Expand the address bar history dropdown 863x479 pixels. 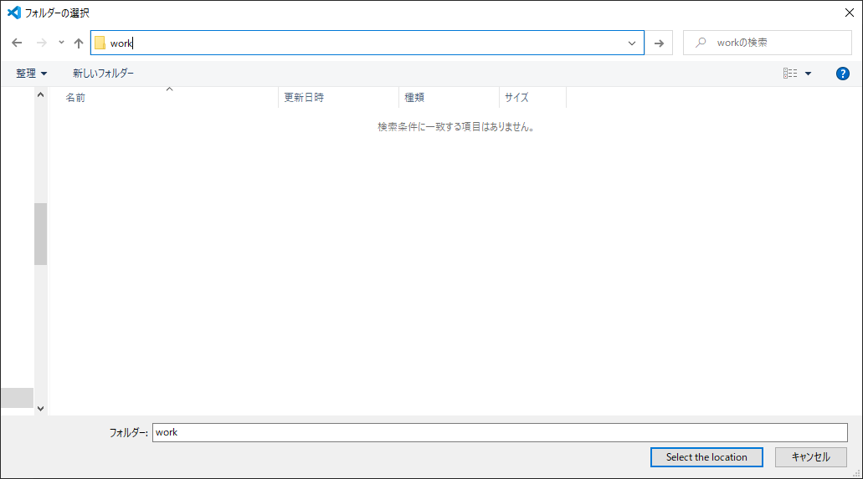(x=632, y=43)
